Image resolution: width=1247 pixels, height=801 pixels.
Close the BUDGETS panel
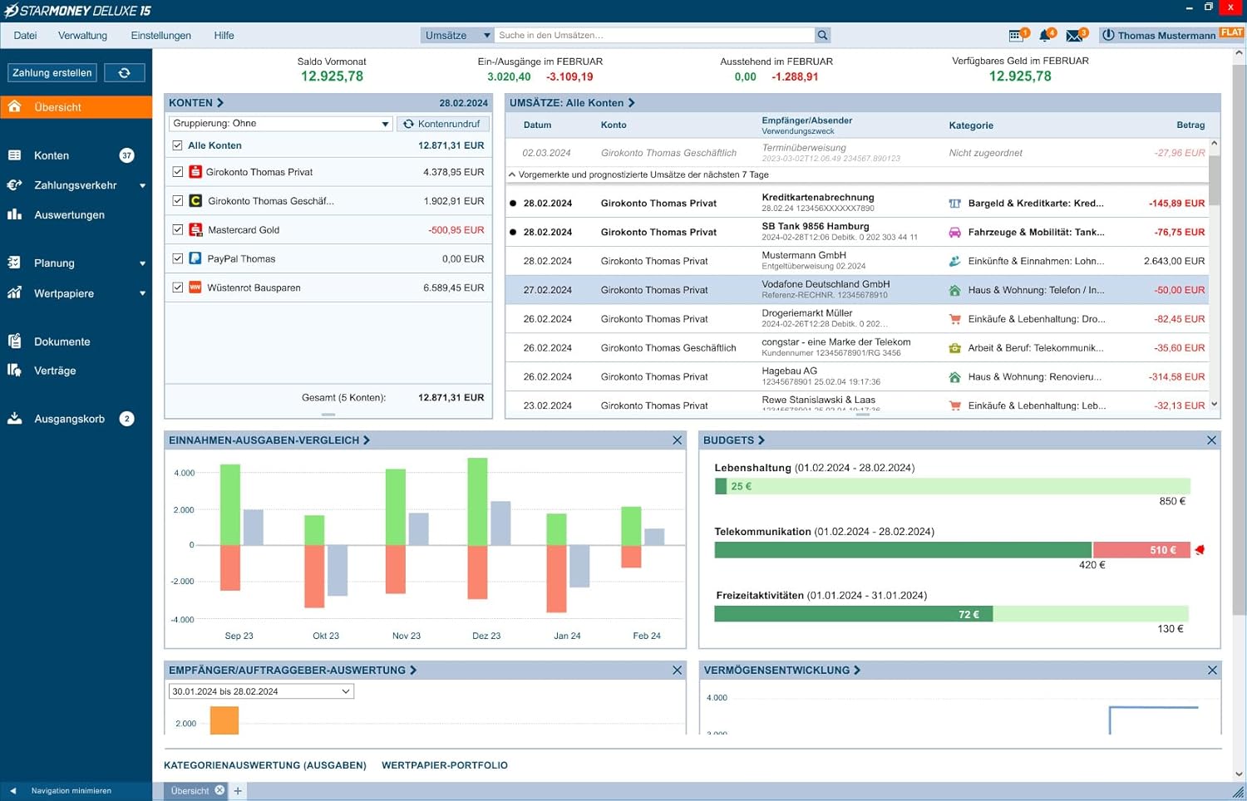(1211, 440)
